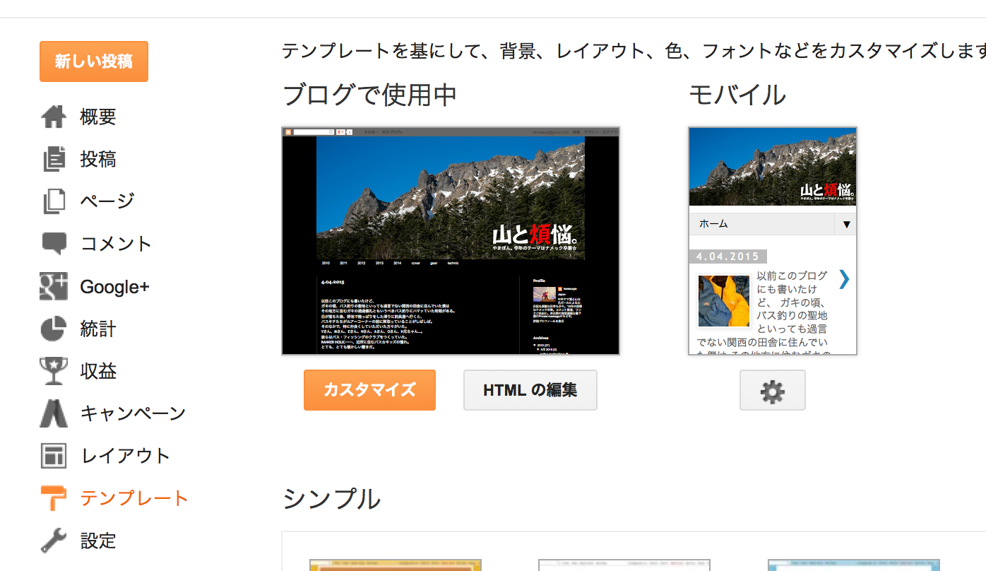Open キャンペーン sidebar label
Image resolution: width=986 pixels, height=571 pixels.
(133, 413)
